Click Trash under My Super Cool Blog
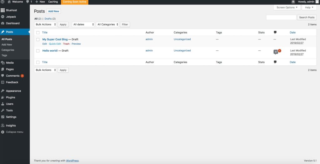The height and width of the screenshot is (164, 320). (x=66, y=44)
